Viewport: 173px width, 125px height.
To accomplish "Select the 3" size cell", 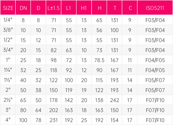I will pos(8,110).
